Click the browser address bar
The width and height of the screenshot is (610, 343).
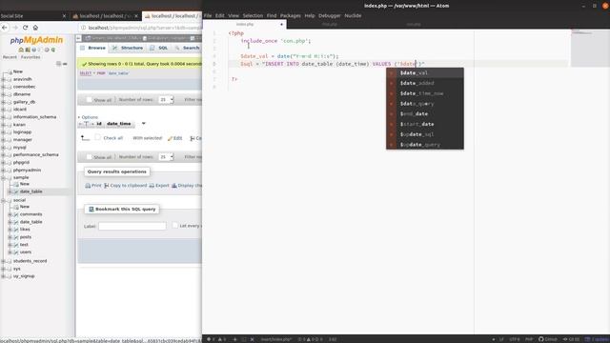tap(141, 28)
